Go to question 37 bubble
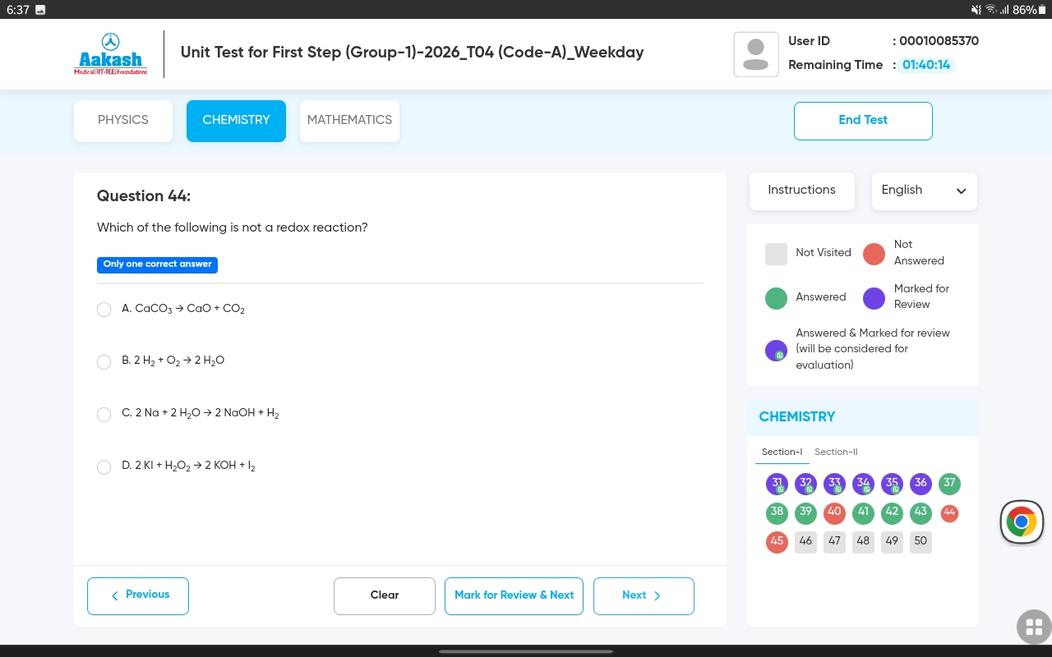Viewport: 1052px width, 657px height. point(949,484)
